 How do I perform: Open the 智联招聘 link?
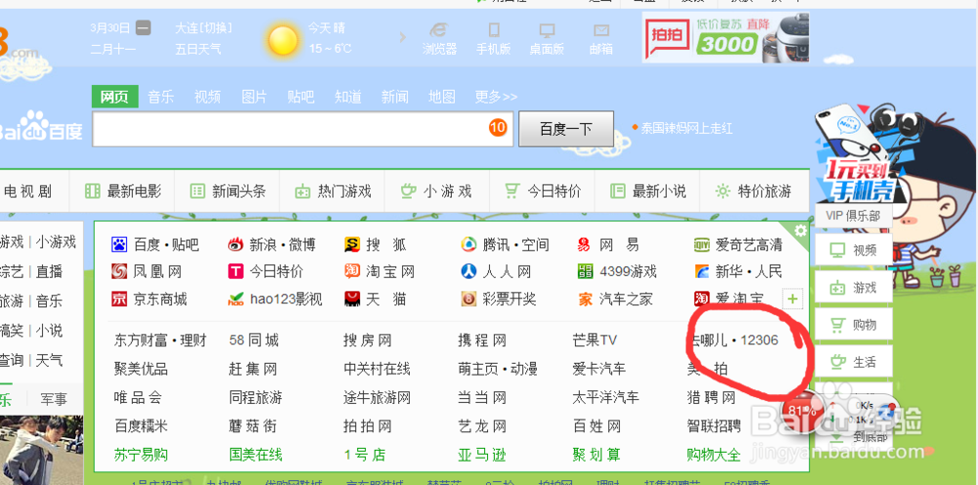pyautogui.click(x=714, y=426)
